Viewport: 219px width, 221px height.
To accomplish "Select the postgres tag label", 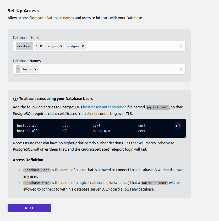I will point(73,46).
